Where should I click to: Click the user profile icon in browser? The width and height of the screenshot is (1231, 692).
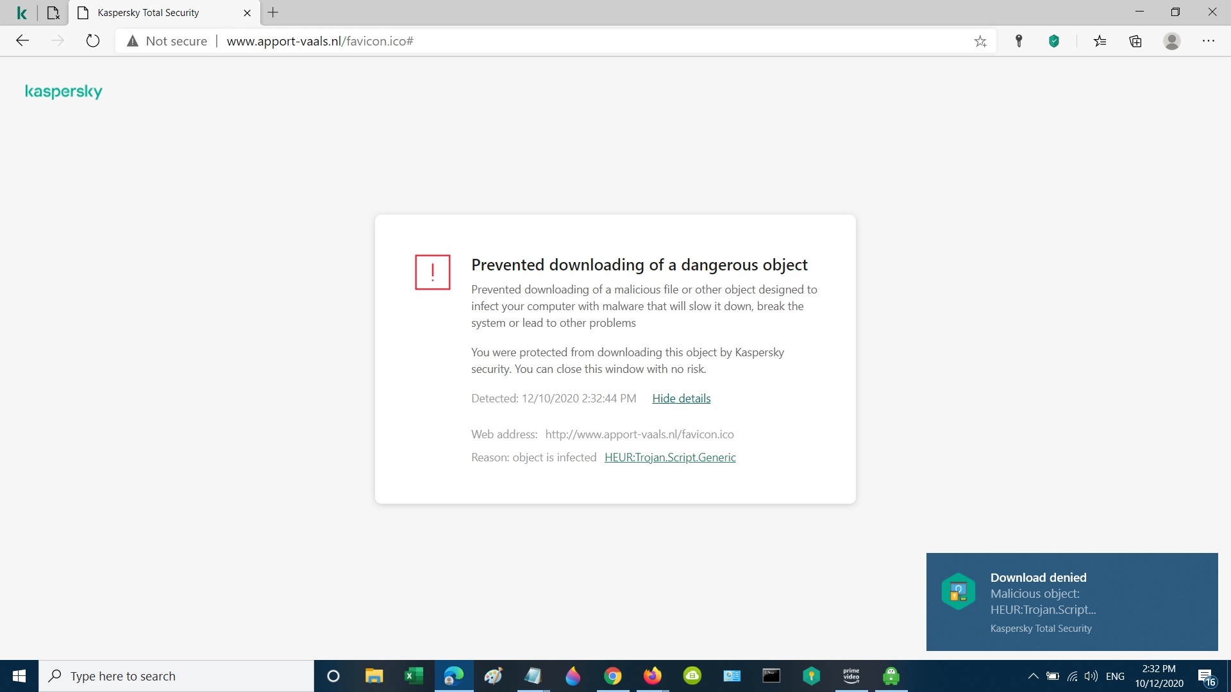[x=1173, y=40]
